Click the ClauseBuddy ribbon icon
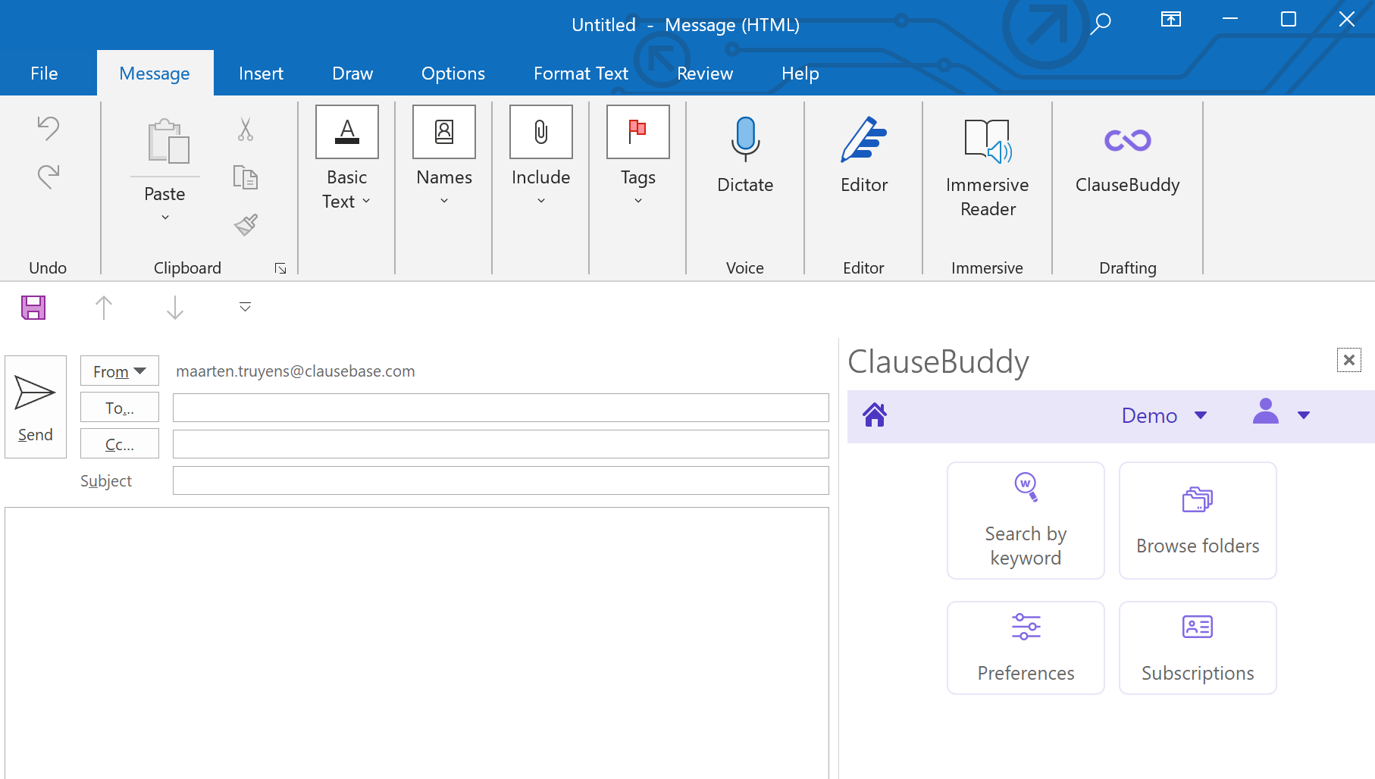This screenshot has width=1375, height=779. coord(1127,141)
